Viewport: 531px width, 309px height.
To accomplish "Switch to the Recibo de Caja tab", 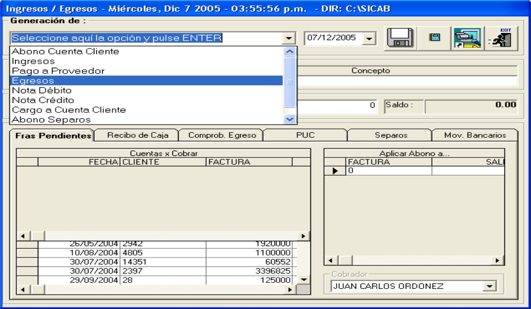I will point(135,135).
